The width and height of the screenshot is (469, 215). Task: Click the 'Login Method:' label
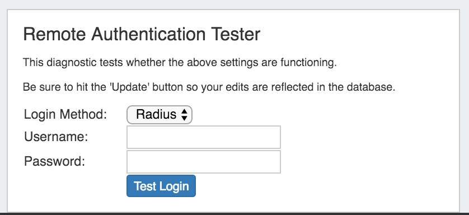pos(65,115)
